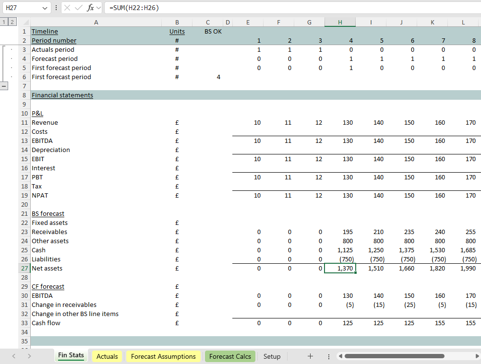The width and height of the screenshot is (481, 364).
Task: Show outline level 1 only
Action: coord(4,22)
